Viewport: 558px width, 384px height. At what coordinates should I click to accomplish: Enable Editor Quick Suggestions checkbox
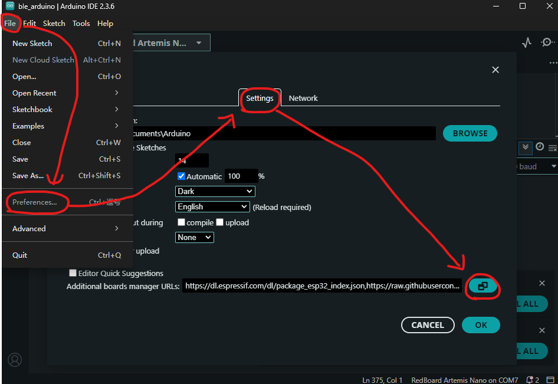click(73, 273)
